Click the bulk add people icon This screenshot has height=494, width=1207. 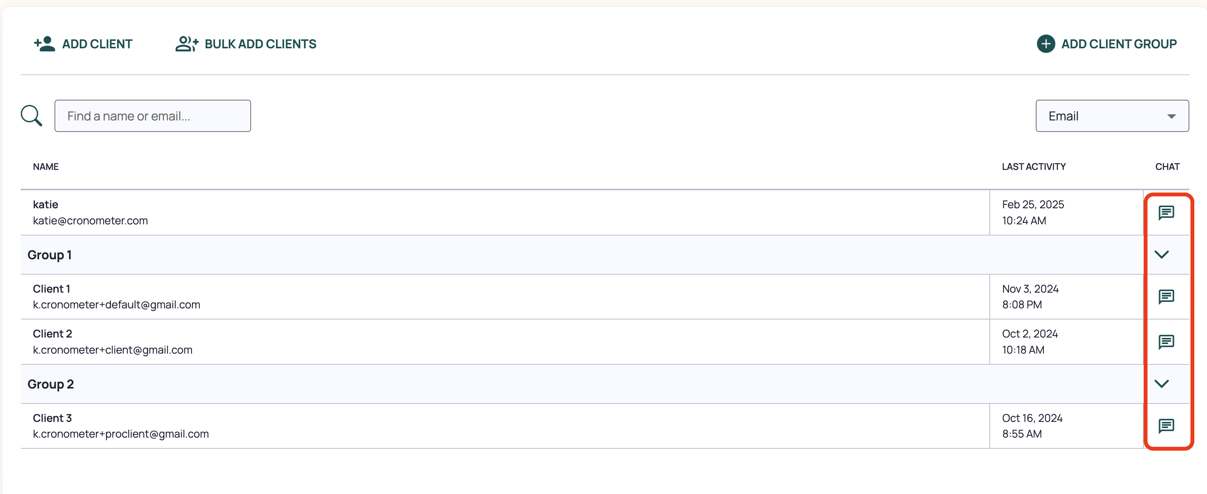[x=187, y=44]
